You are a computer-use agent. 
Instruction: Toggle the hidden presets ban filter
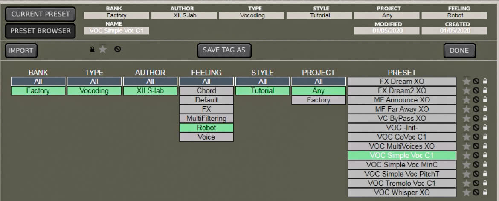coord(118,49)
